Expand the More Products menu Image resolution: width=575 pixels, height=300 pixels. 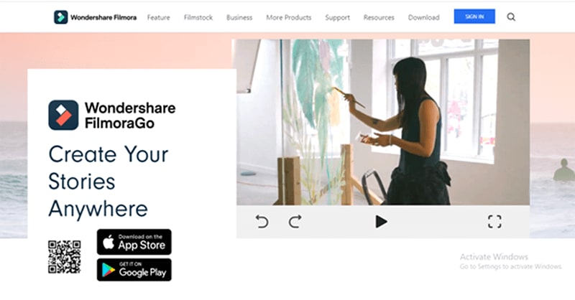click(289, 17)
